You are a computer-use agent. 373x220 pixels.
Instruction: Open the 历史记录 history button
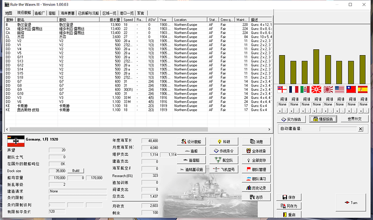click(x=256, y=188)
